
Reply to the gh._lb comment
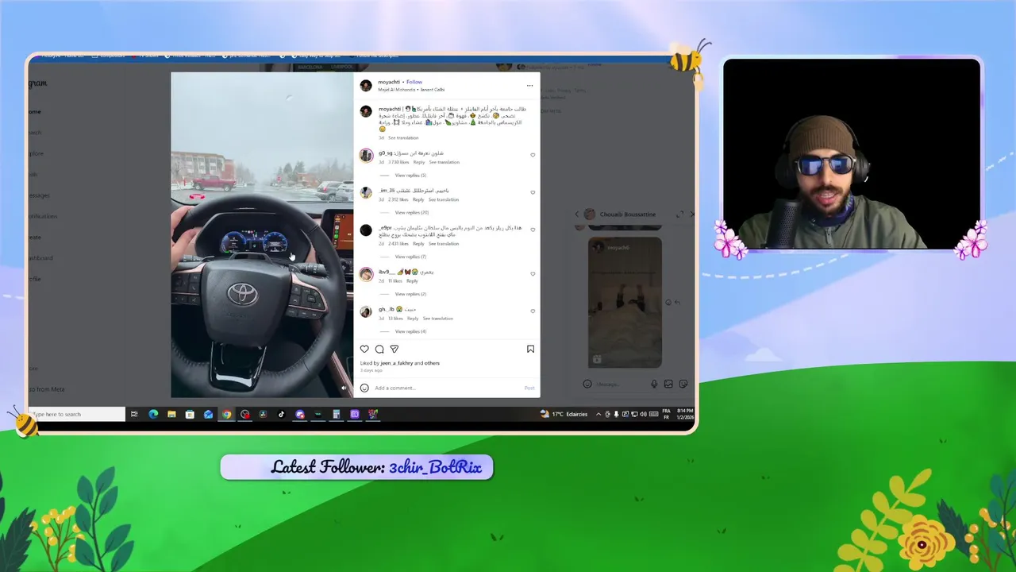413,319
